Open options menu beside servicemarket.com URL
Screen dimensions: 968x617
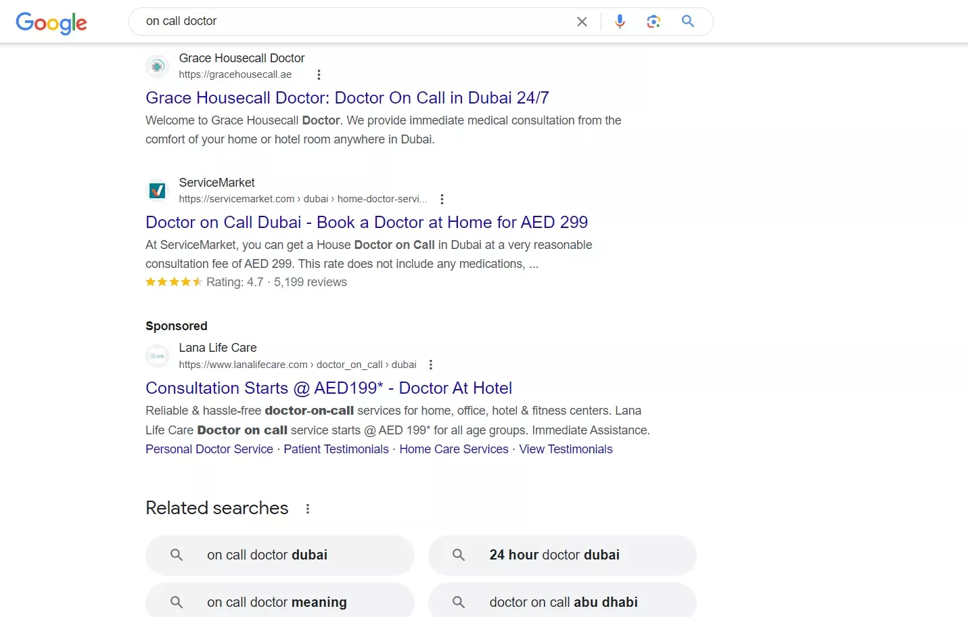[x=442, y=200]
